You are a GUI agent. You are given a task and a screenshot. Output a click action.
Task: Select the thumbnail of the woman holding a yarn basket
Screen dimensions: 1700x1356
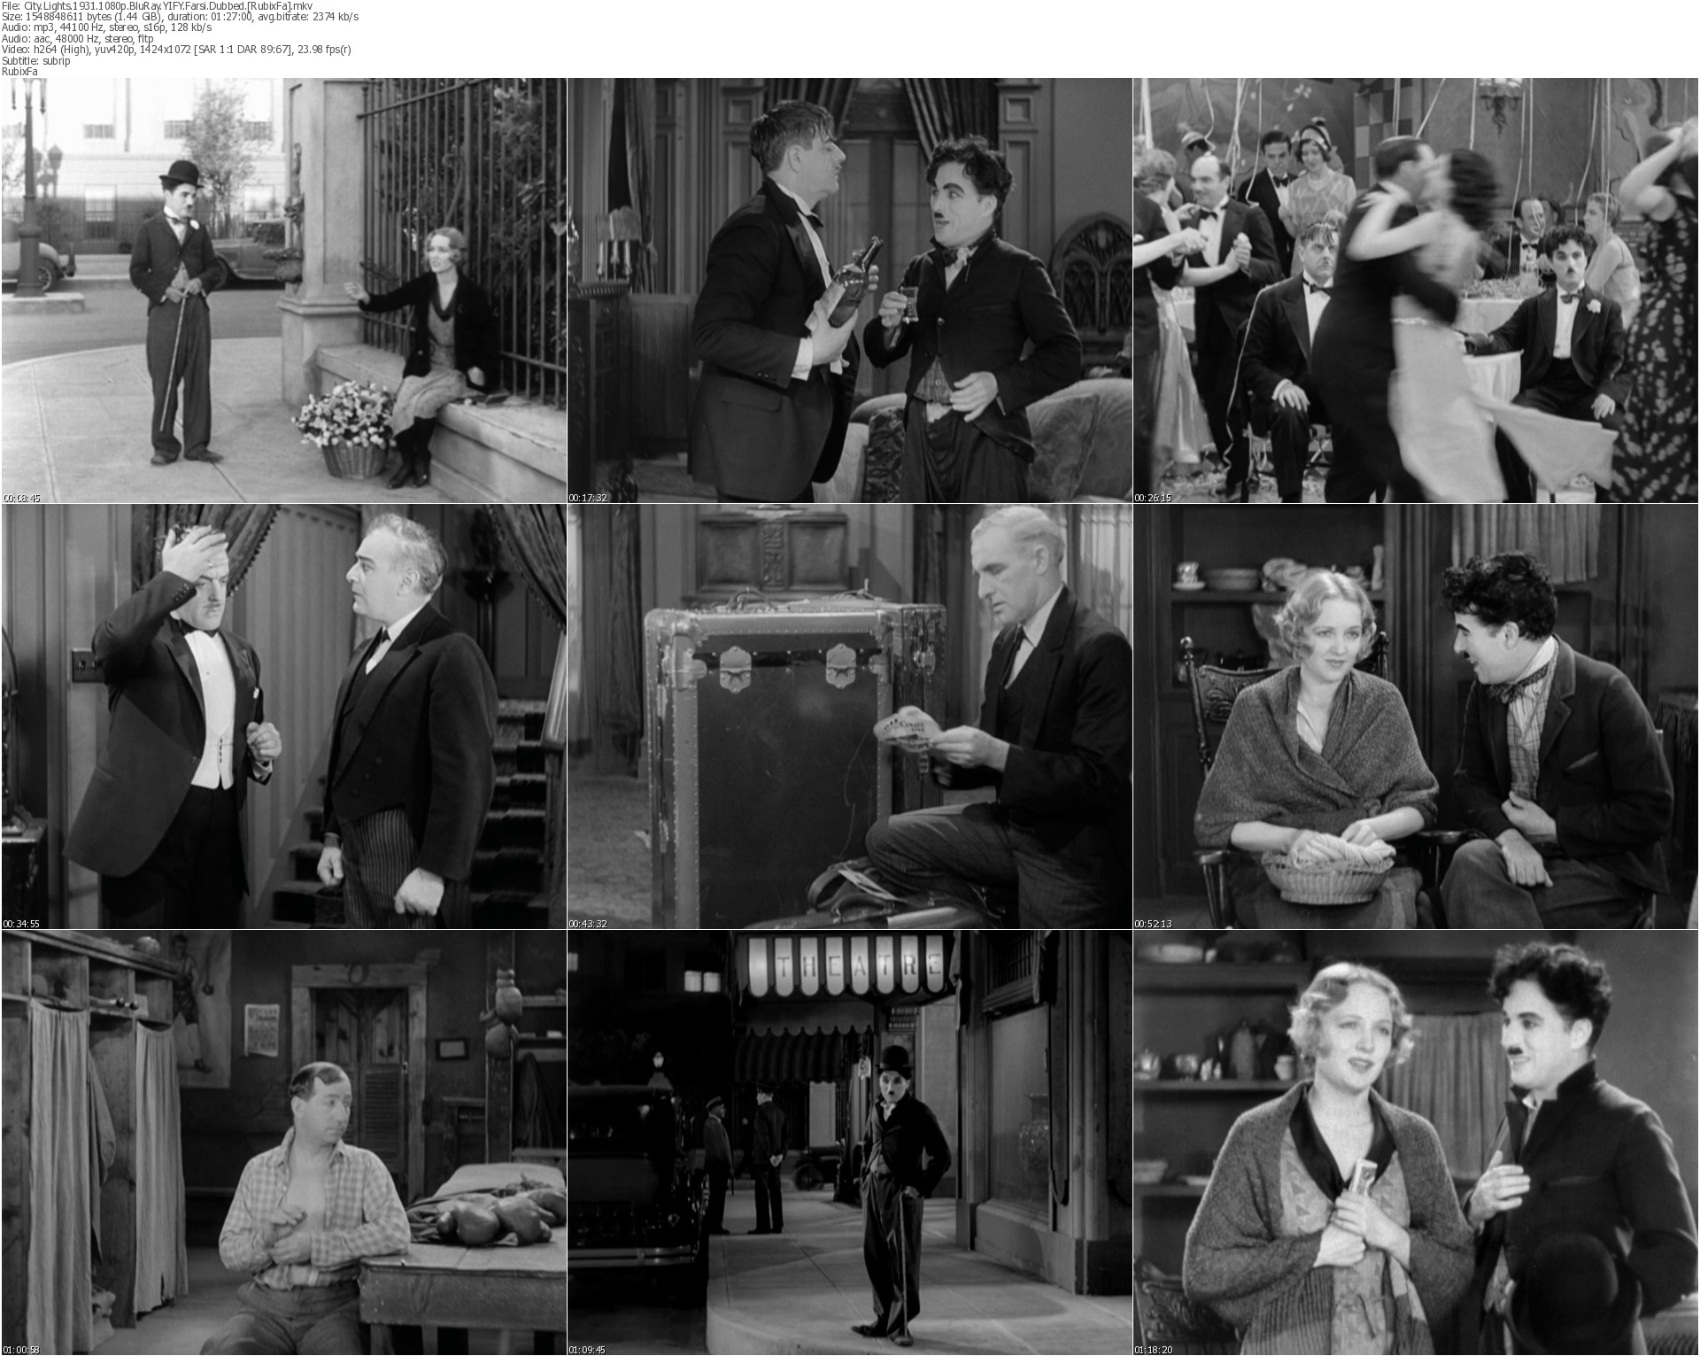(x=1417, y=717)
